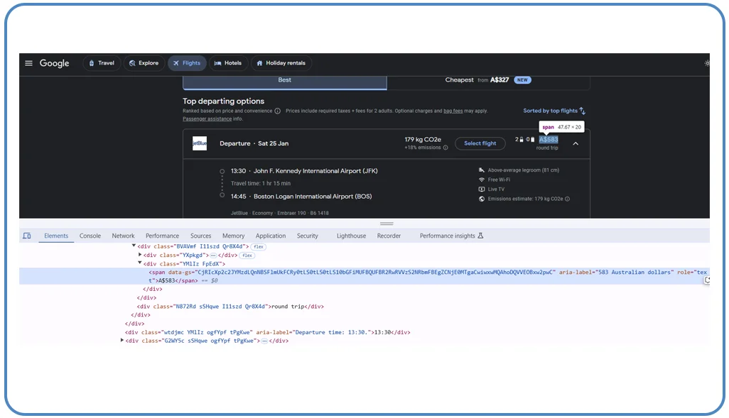Click the Travel suitcase icon
Image resolution: width=729 pixels, height=418 pixels.
click(90, 63)
